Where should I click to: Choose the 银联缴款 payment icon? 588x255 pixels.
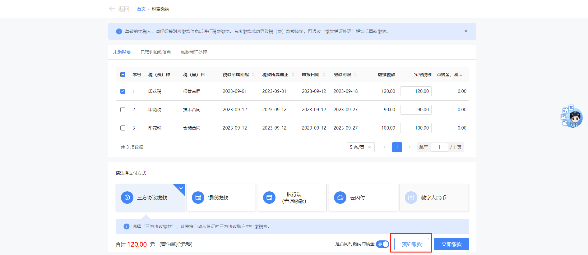click(198, 198)
